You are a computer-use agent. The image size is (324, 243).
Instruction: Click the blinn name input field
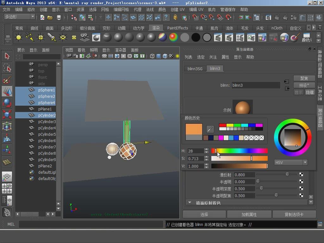(256, 85)
